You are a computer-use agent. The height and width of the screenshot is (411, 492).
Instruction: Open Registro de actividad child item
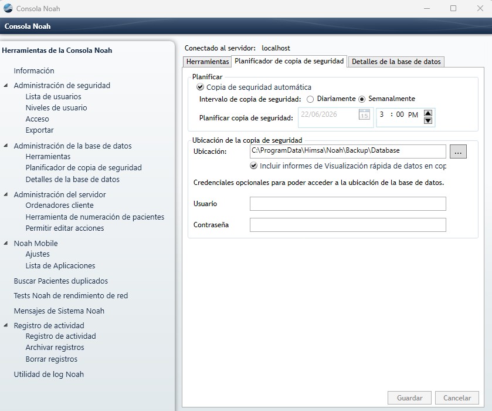pos(60,336)
